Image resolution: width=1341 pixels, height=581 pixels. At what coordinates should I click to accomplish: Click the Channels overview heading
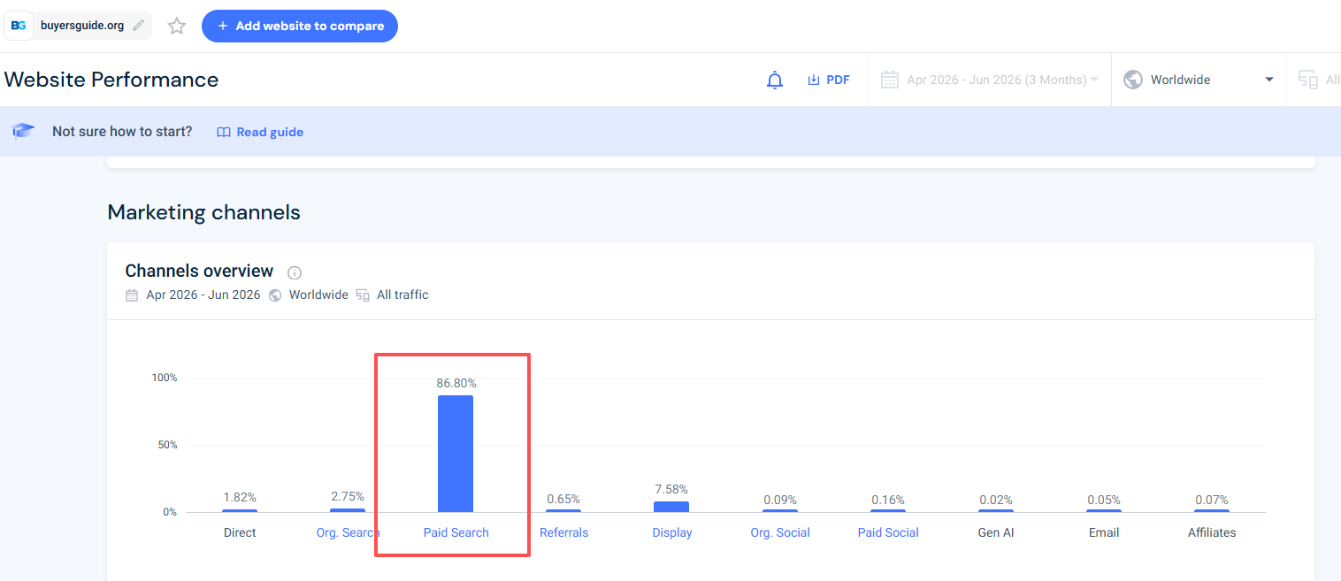pyautogui.click(x=199, y=271)
